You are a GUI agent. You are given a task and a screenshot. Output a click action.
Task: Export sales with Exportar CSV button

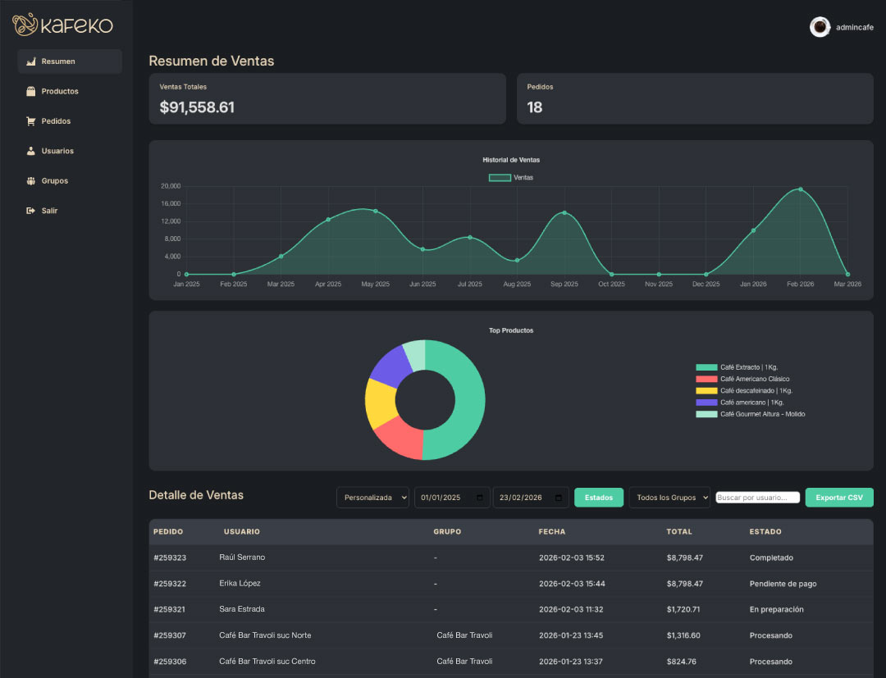point(839,498)
